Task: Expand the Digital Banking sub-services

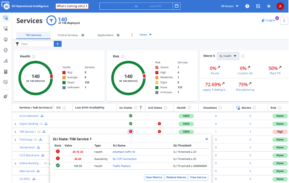Action: (x=15, y=124)
